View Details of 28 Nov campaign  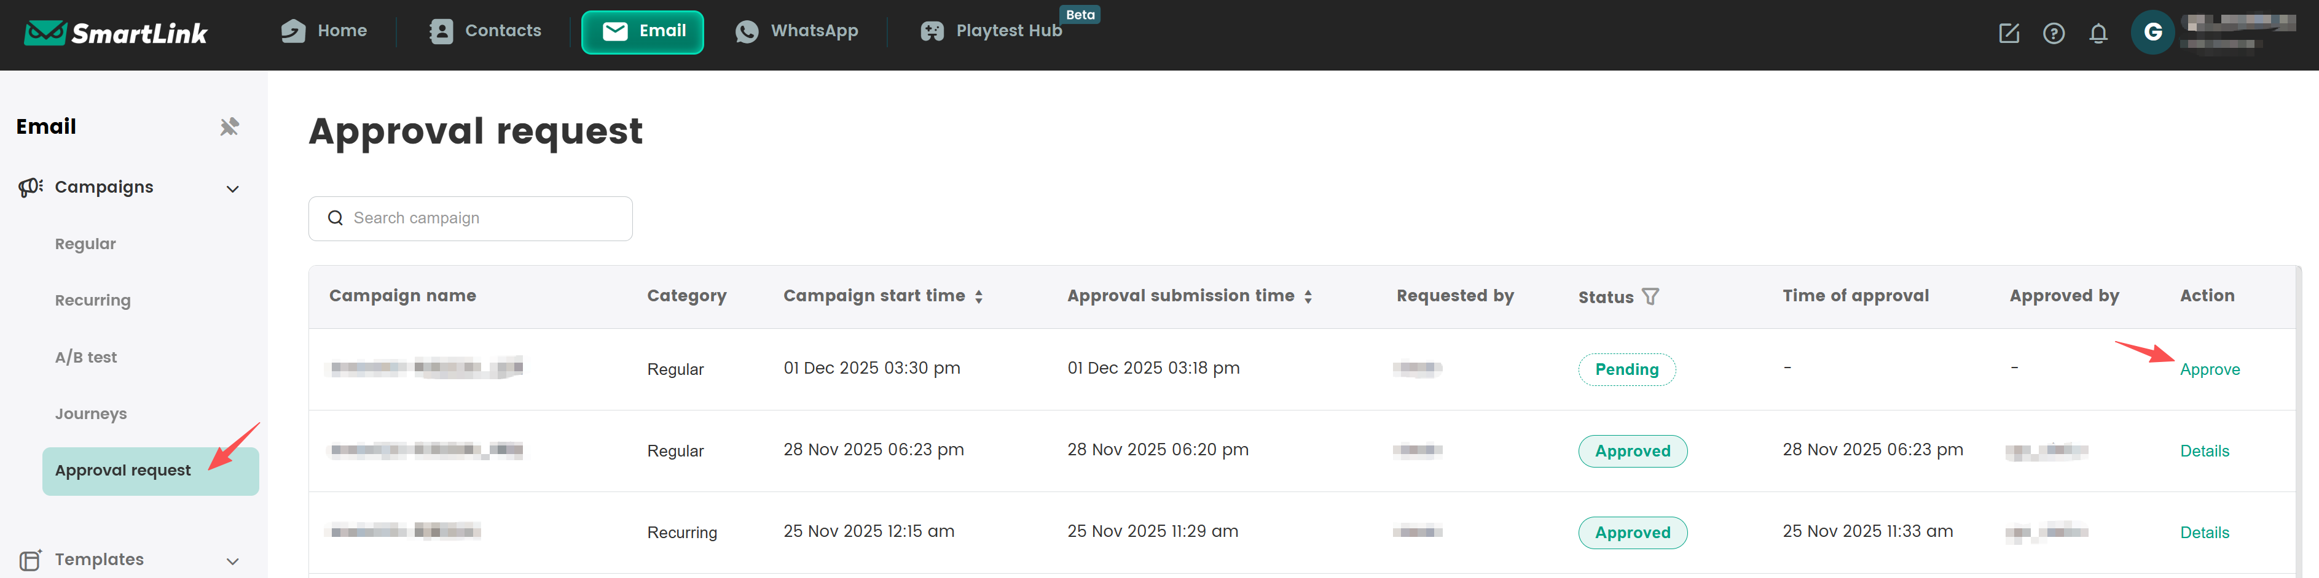pyautogui.click(x=2203, y=450)
